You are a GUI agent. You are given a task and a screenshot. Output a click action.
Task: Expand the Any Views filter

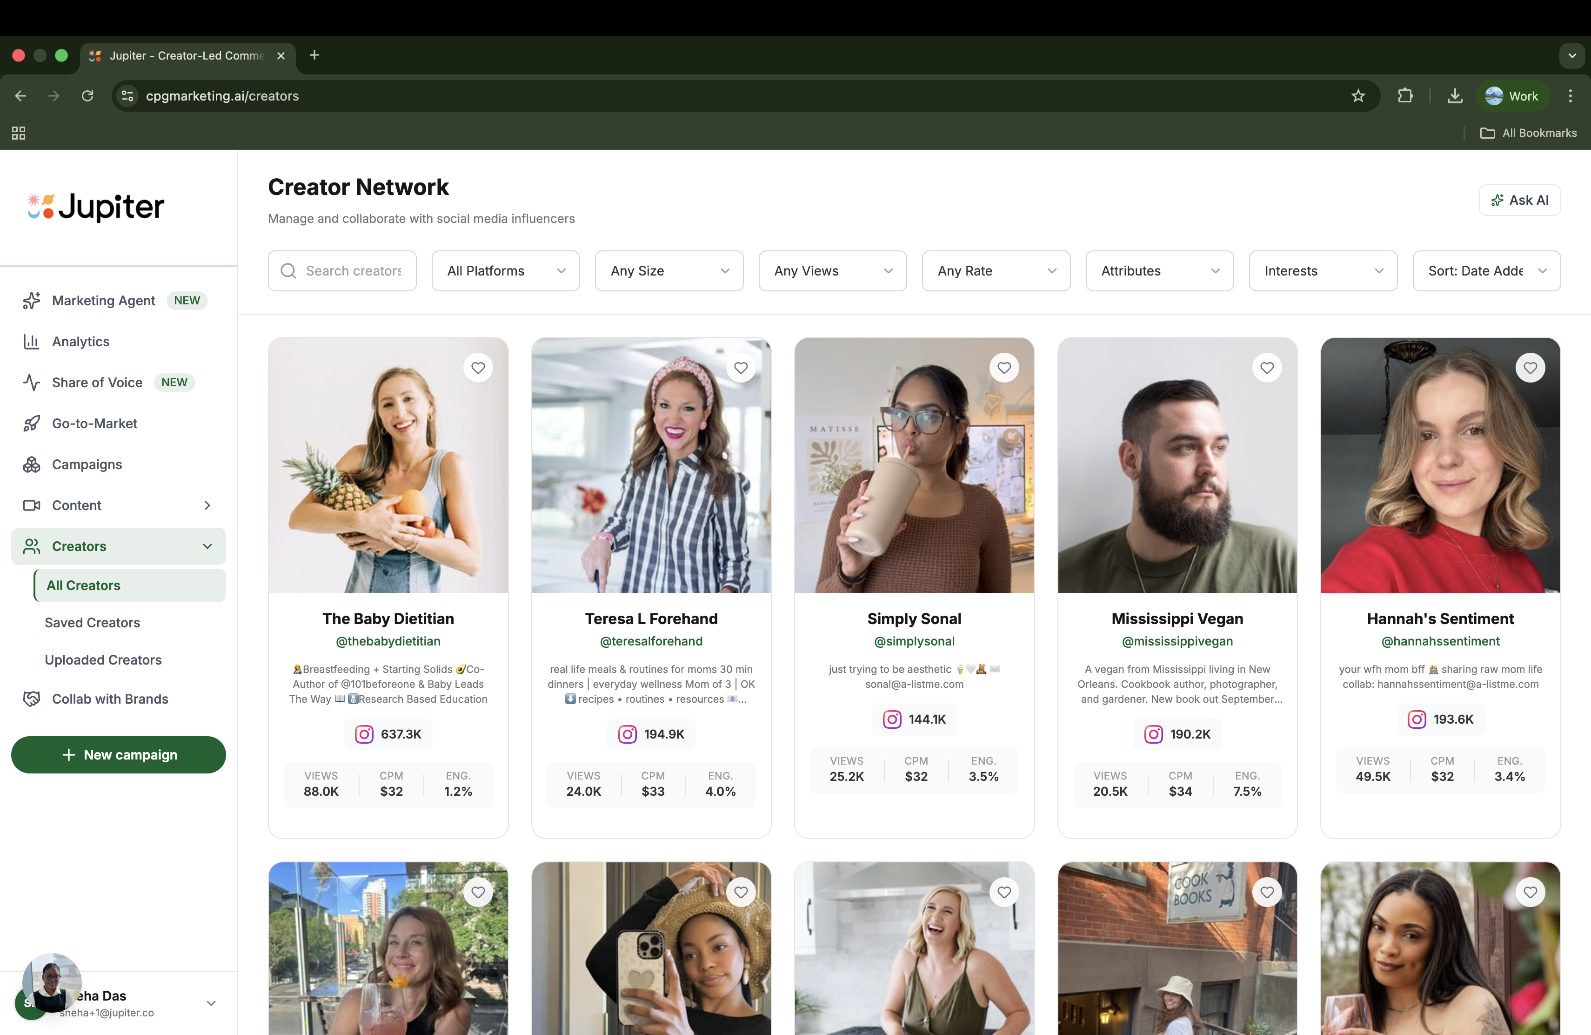[832, 271]
